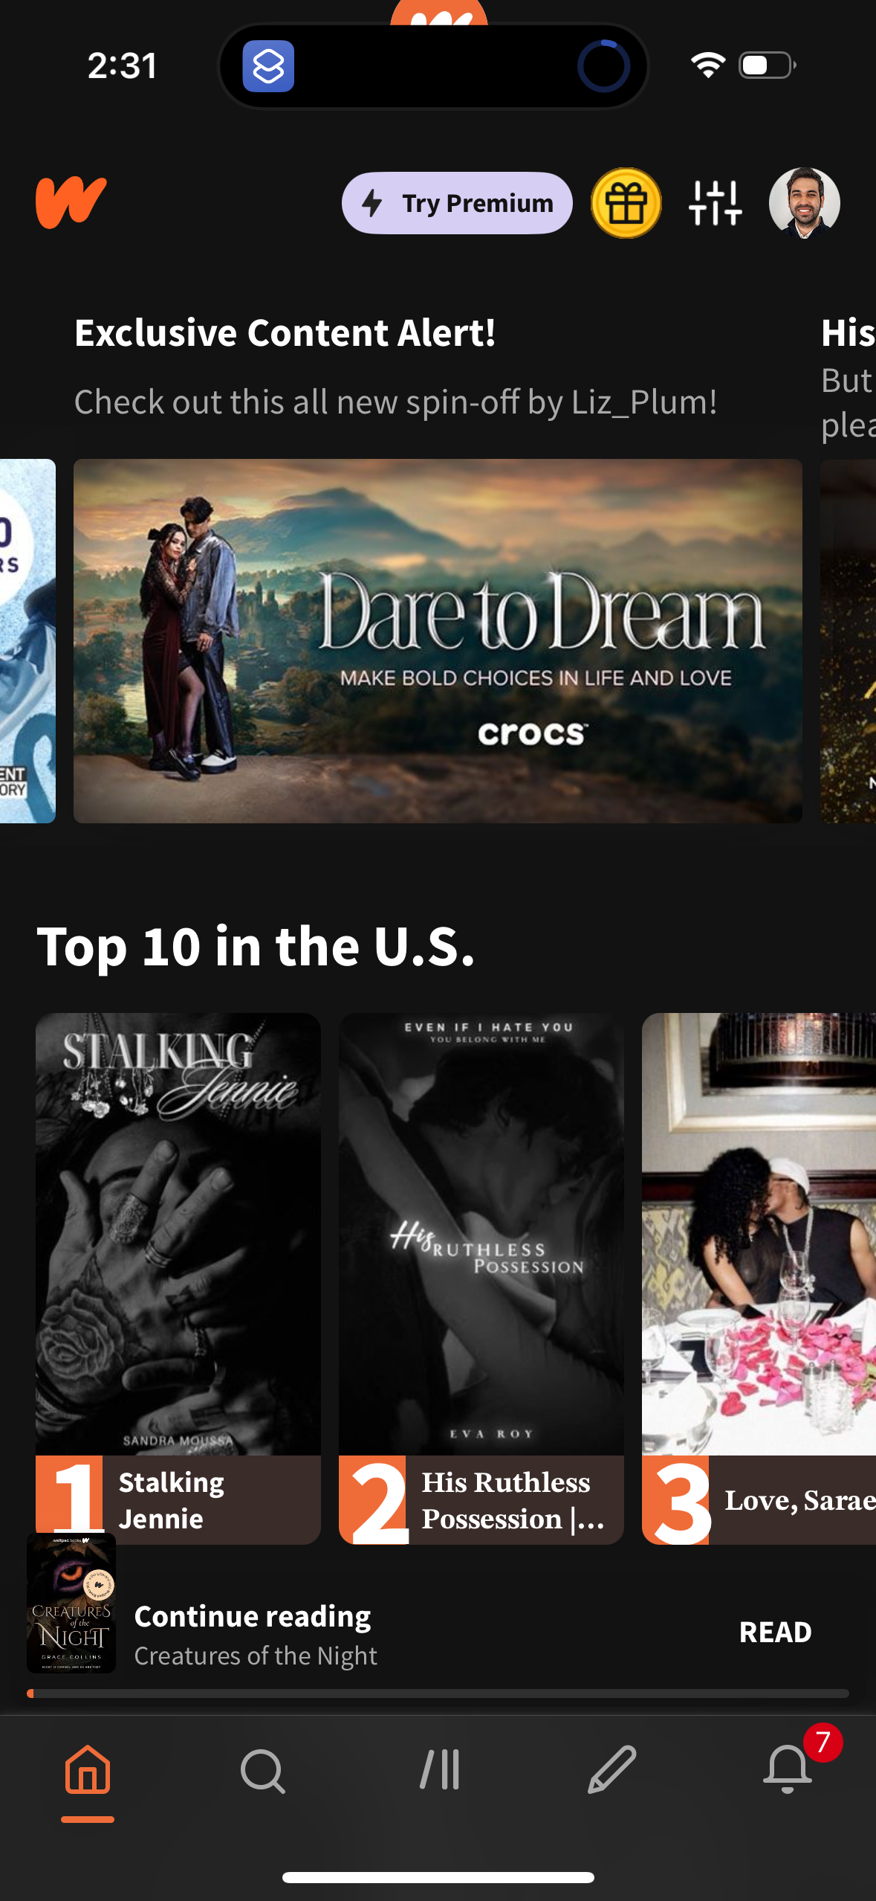The height and width of the screenshot is (1901, 876).
Task: Open content preferences sliders icon
Action: 716,202
